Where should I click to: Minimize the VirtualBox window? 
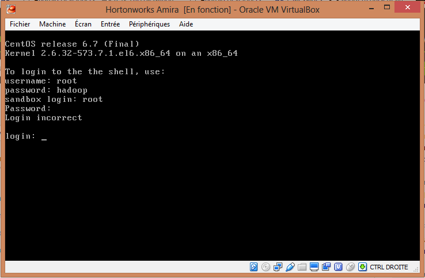tap(371, 8)
